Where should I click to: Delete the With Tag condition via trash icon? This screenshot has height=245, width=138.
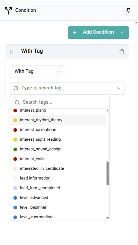122,52
